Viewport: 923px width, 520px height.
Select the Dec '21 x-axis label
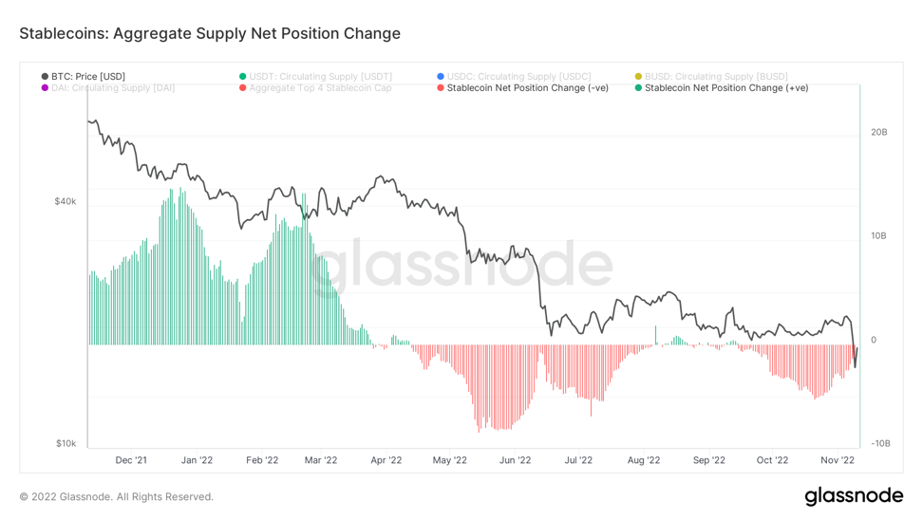pyautogui.click(x=131, y=460)
